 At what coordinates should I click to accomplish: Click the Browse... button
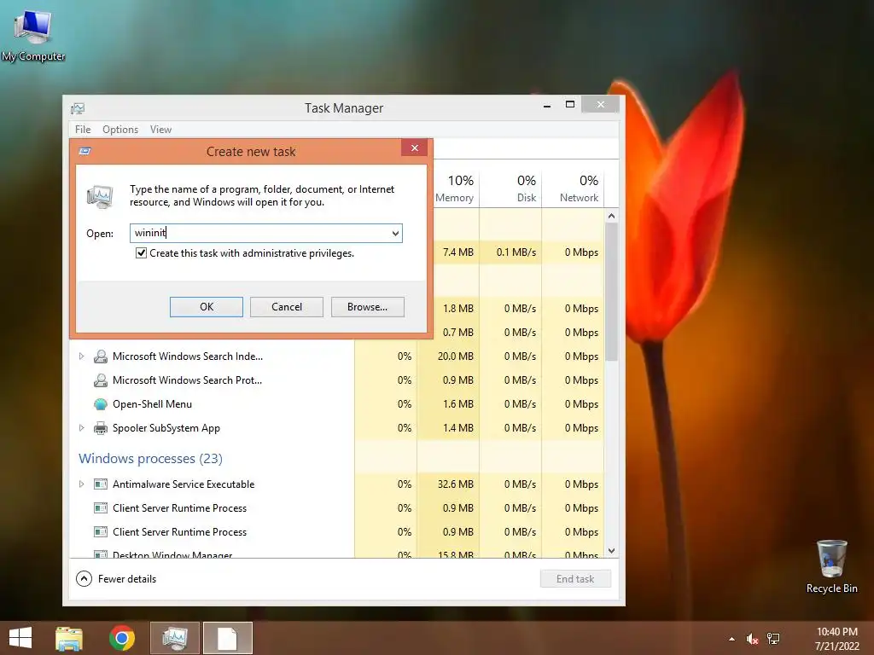click(367, 307)
